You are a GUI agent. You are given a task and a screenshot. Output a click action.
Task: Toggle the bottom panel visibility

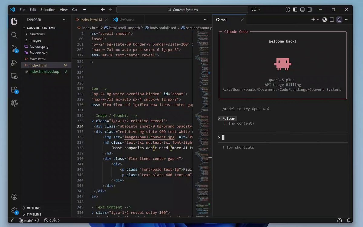pos(302,10)
